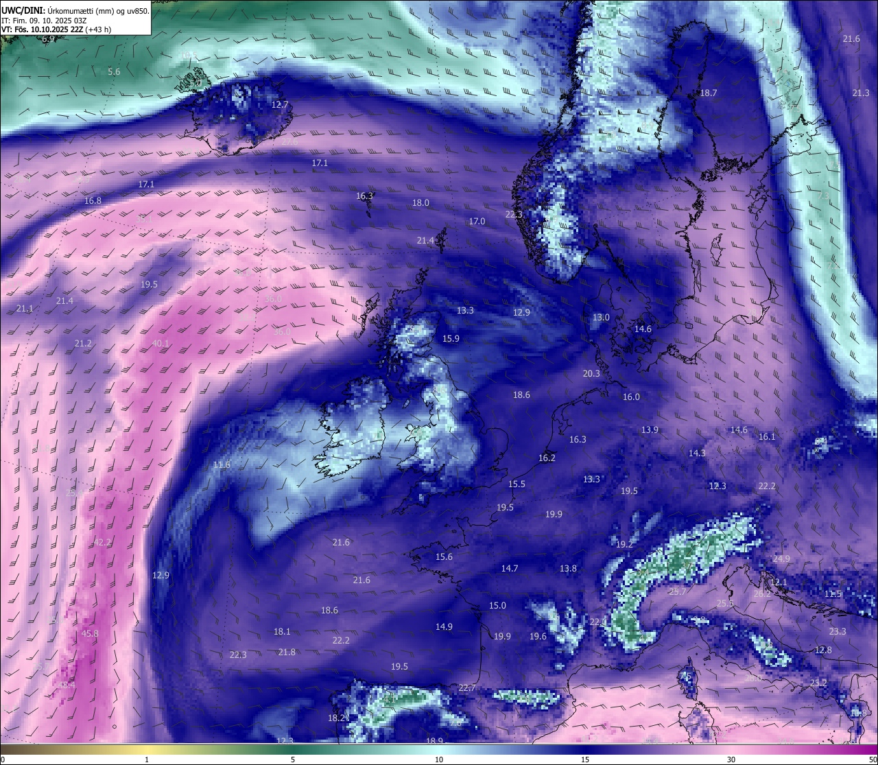The height and width of the screenshot is (765, 878).
Task: Click the 1 tick on the color scale
Action: (x=147, y=760)
